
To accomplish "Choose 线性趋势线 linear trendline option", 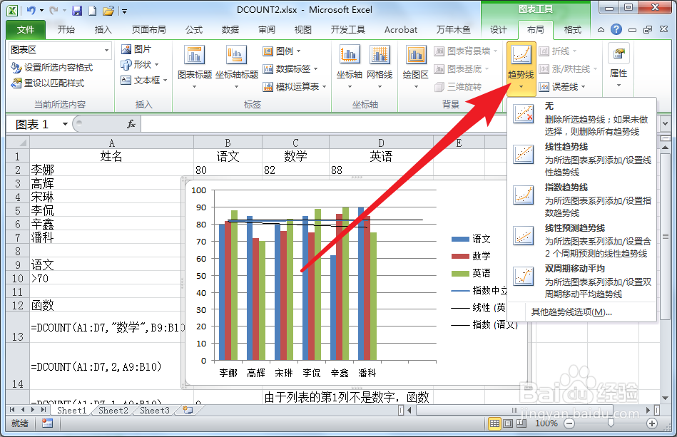I will tap(581, 160).
